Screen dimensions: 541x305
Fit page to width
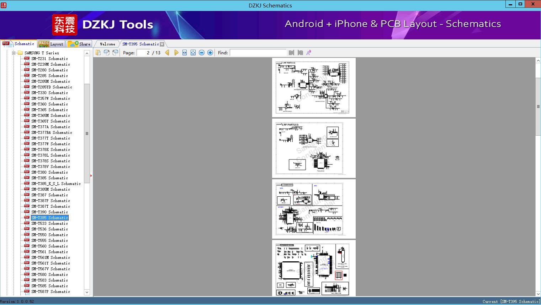click(185, 53)
